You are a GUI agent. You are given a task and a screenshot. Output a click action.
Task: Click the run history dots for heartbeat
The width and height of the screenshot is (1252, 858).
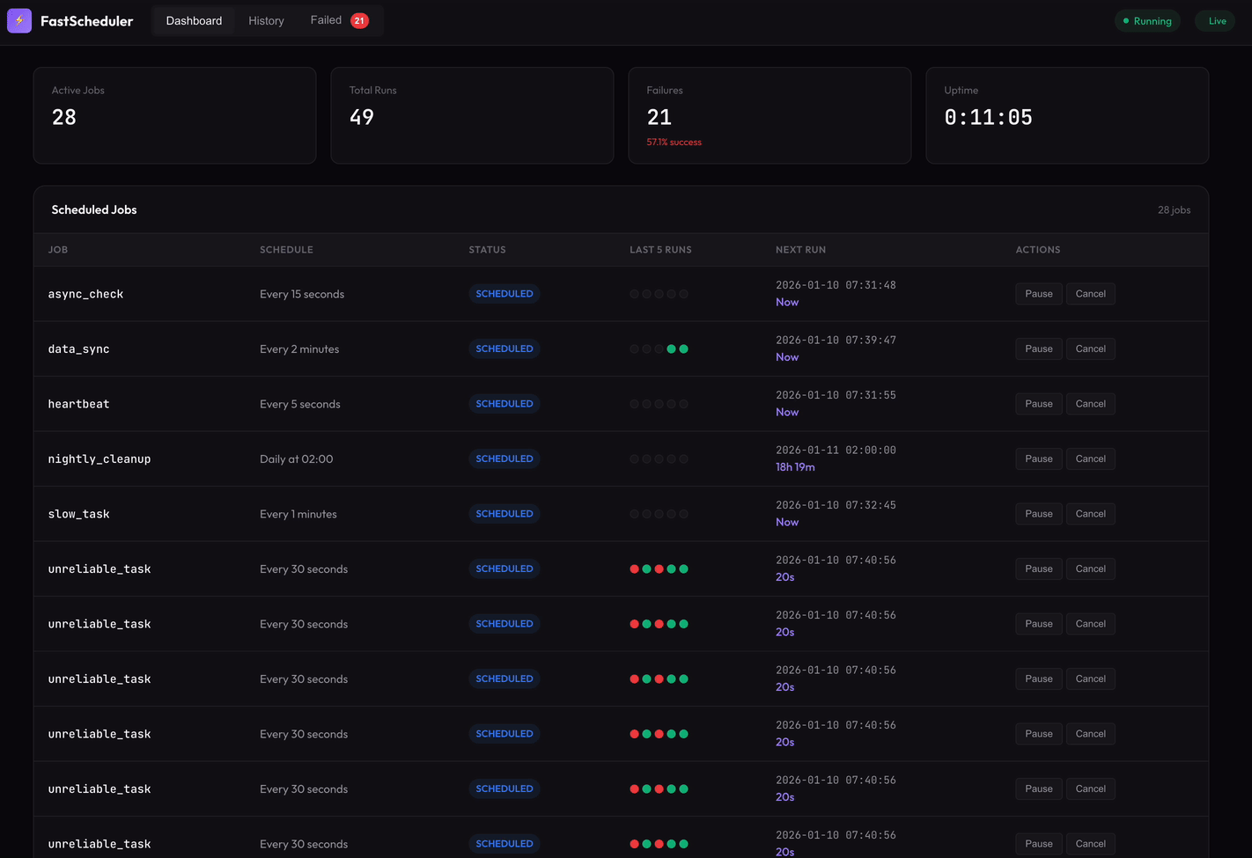pyautogui.click(x=659, y=404)
